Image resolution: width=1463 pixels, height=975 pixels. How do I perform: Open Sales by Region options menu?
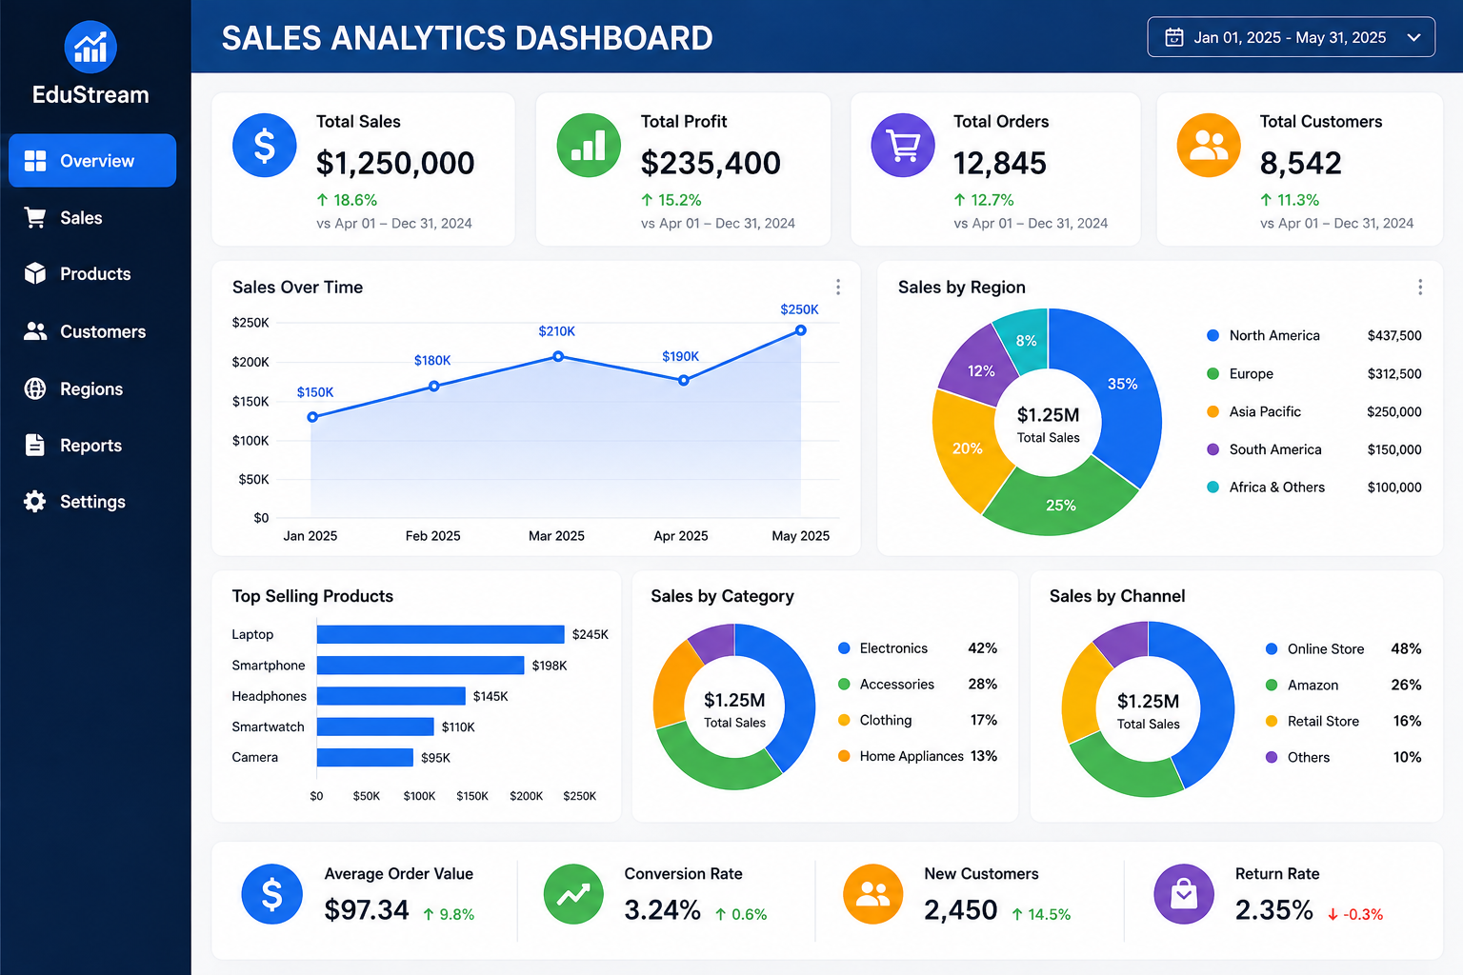(1420, 287)
